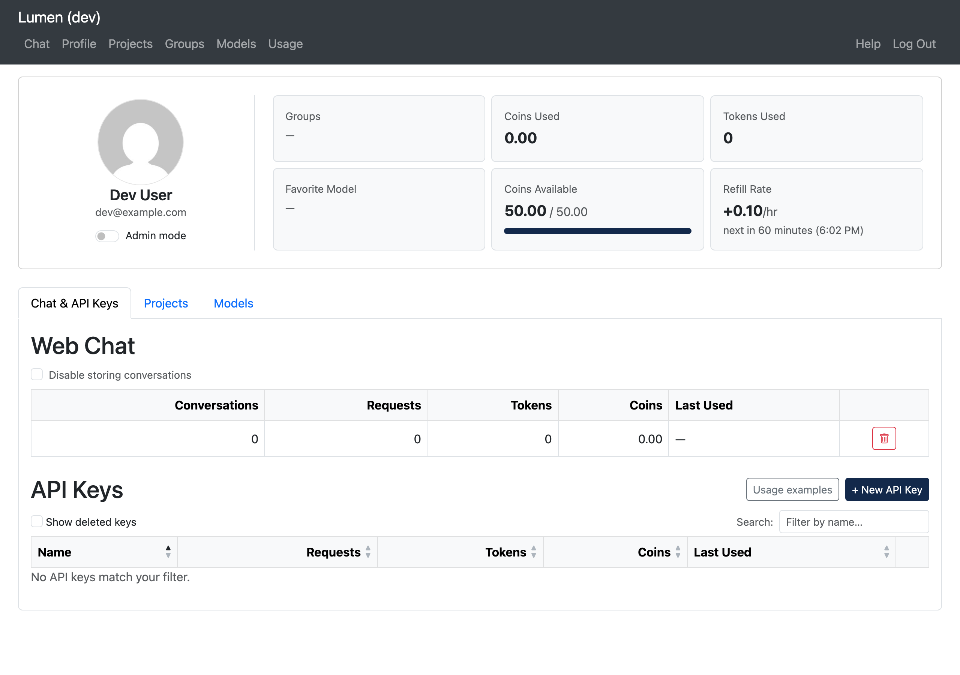
Task: Create a New API Key
Action: pyautogui.click(x=887, y=489)
